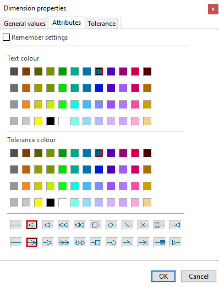Pick yellow swatch under Text colour
Screen dimensions: 219x287
pyautogui.click(x=39, y=121)
